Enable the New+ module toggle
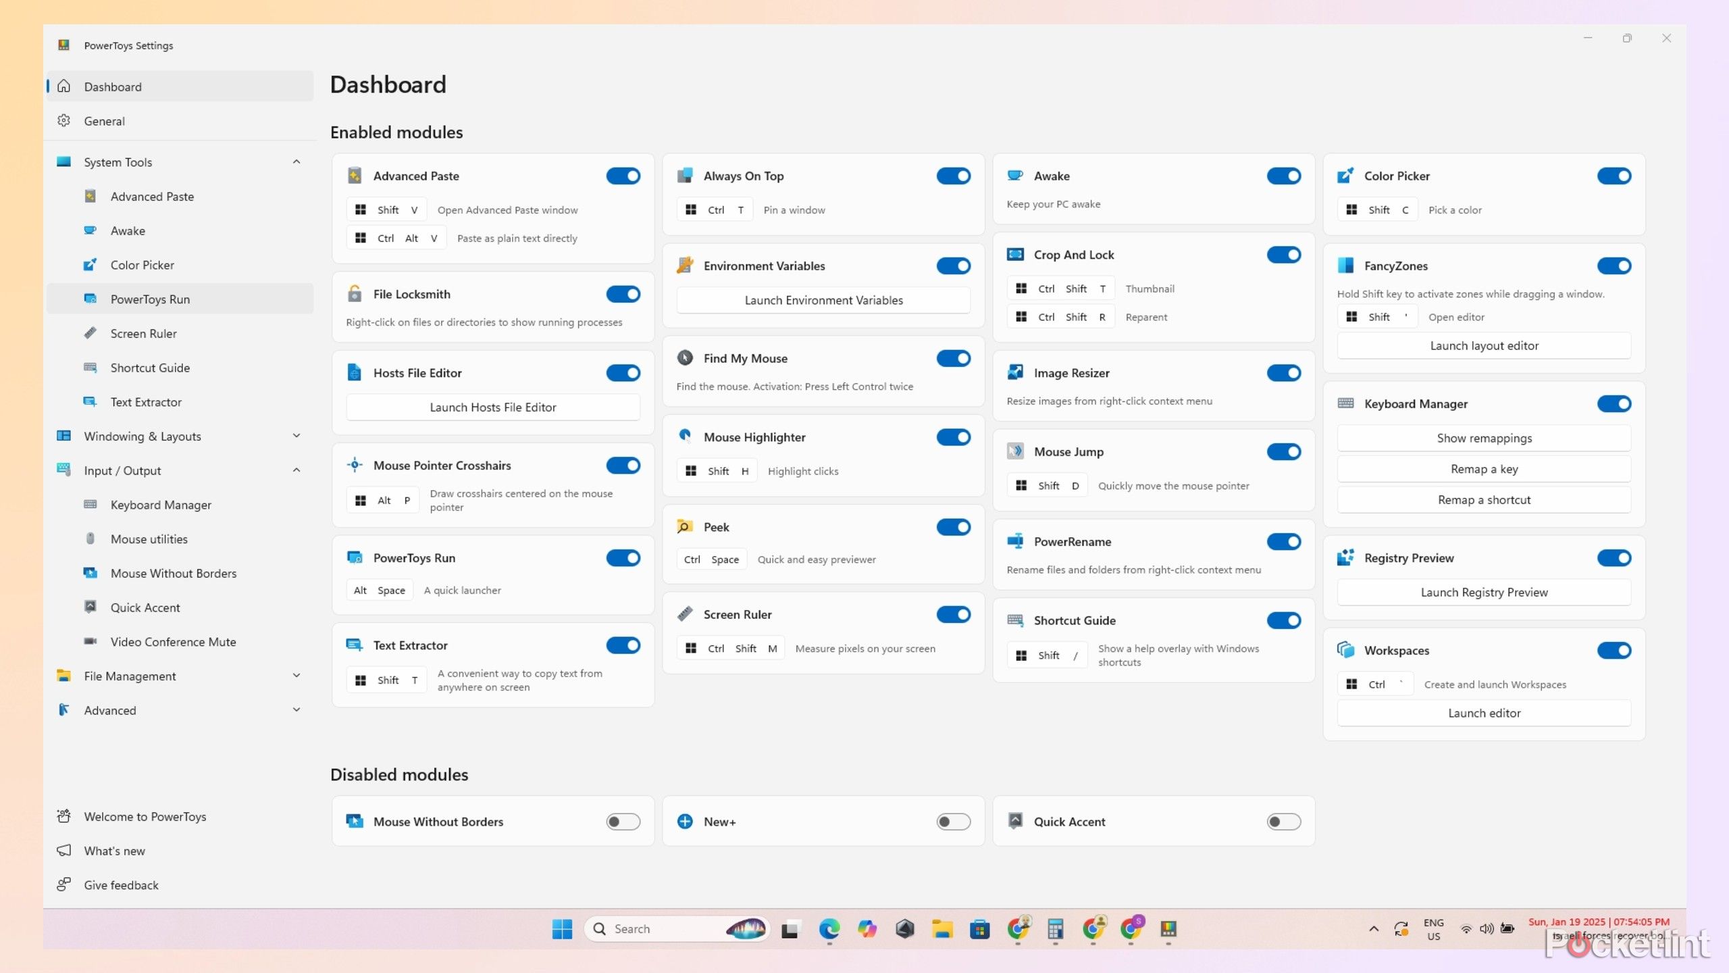This screenshot has height=973, width=1729. click(x=953, y=822)
